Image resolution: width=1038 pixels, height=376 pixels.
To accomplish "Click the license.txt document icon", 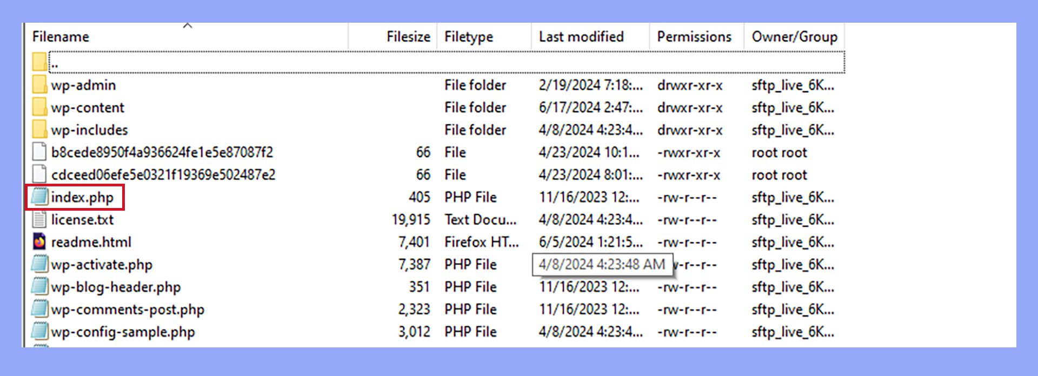I will (39, 219).
